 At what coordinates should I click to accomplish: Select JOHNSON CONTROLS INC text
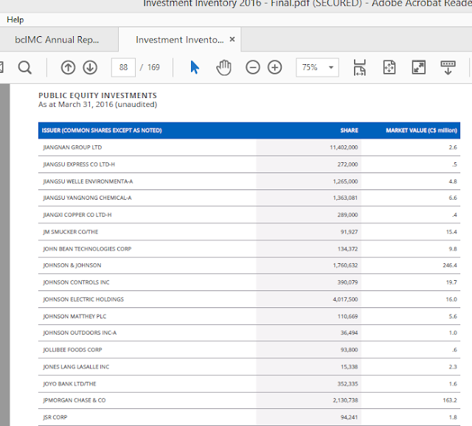(76, 282)
